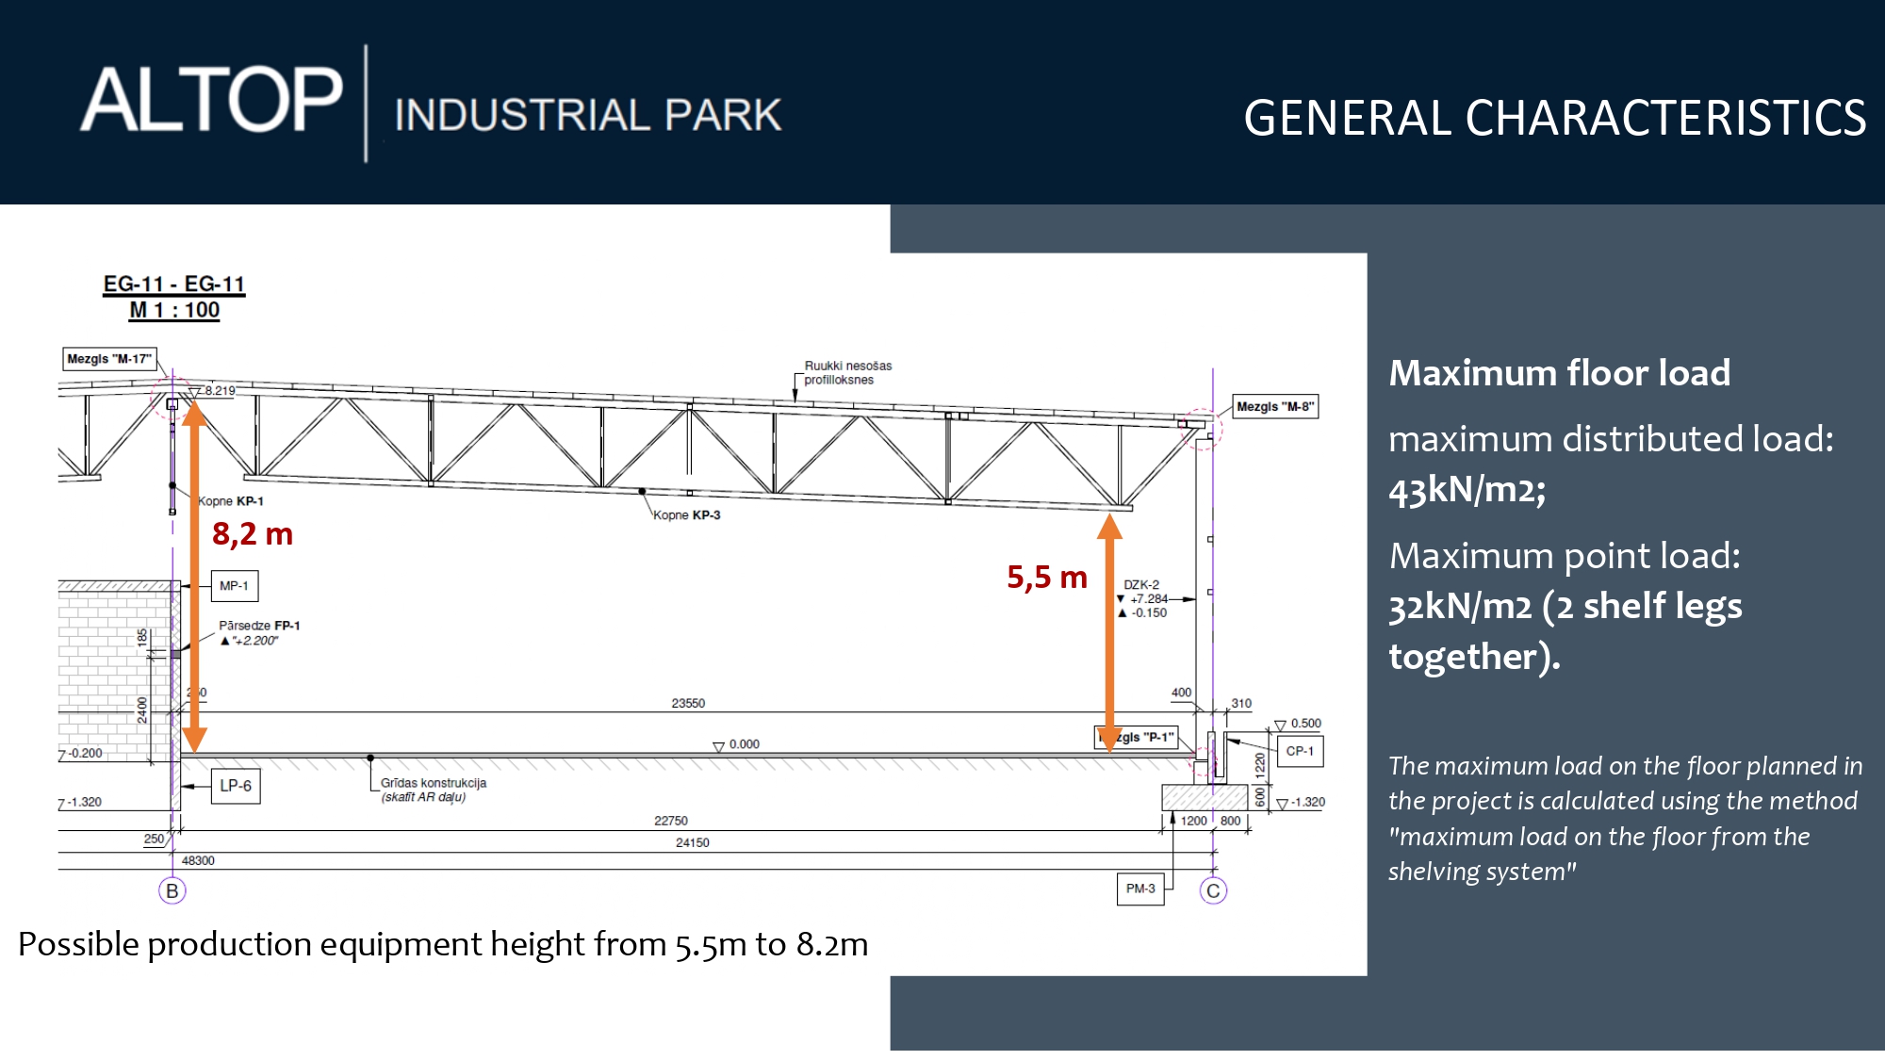Click the axis B circle marker
The image size is (1885, 1060).
172,890
